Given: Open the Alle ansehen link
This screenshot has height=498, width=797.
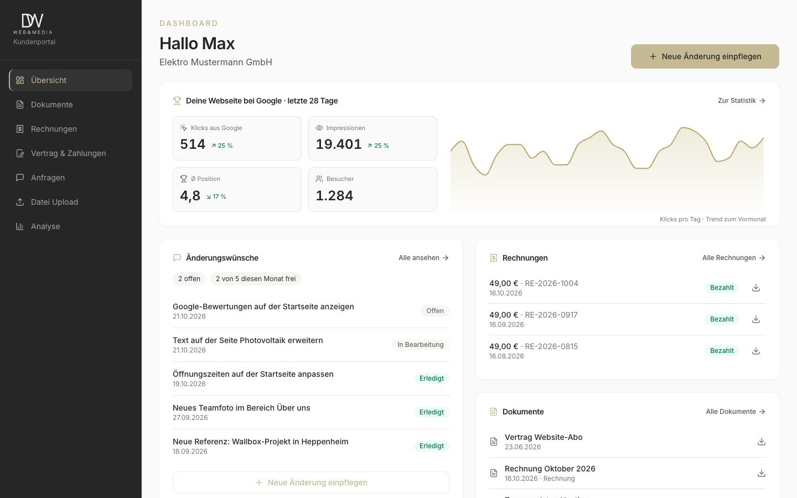Looking at the screenshot, I should click(x=424, y=258).
